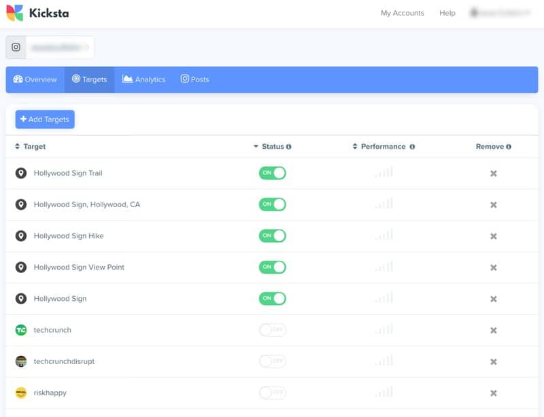
Task: Open the blurred Instagram account selector
Action: click(x=60, y=47)
